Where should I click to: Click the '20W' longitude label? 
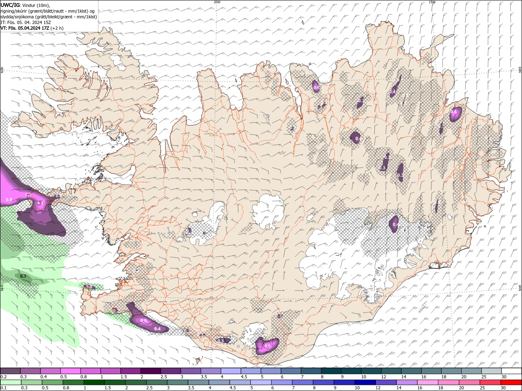(217, 2)
